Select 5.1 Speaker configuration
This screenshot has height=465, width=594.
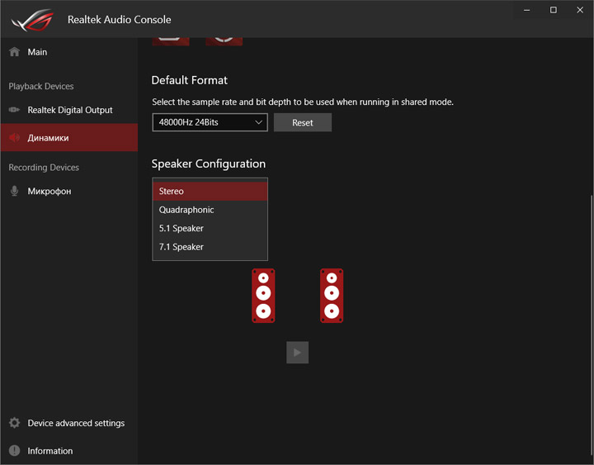click(x=210, y=228)
